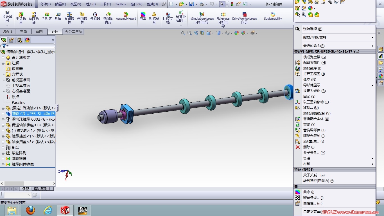Expand the 配合 mates folder
384x216 pixels.
click(3, 147)
